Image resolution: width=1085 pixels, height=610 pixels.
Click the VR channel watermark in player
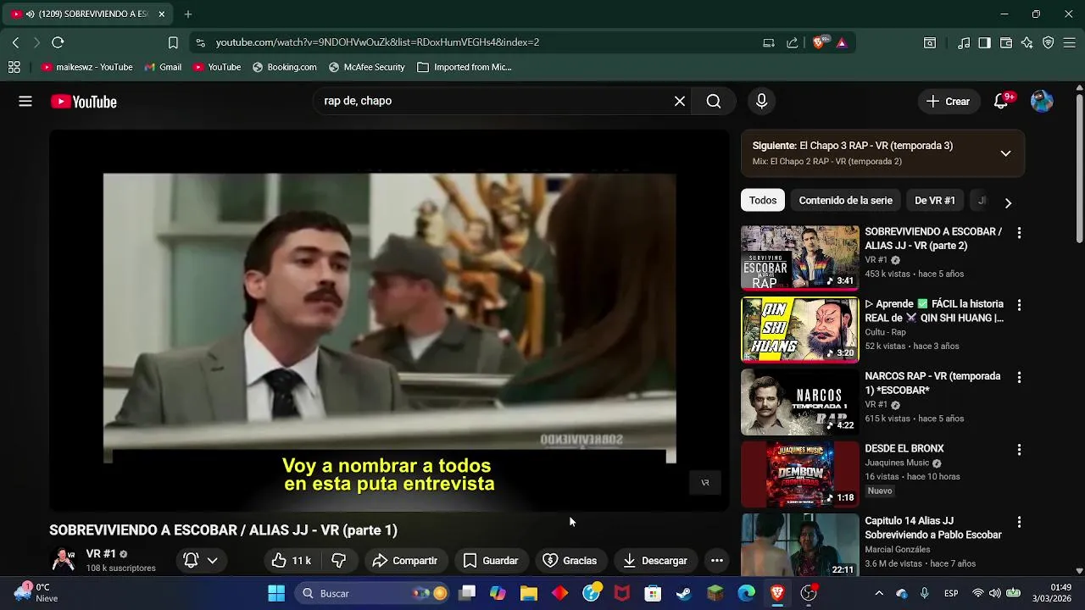[704, 483]
